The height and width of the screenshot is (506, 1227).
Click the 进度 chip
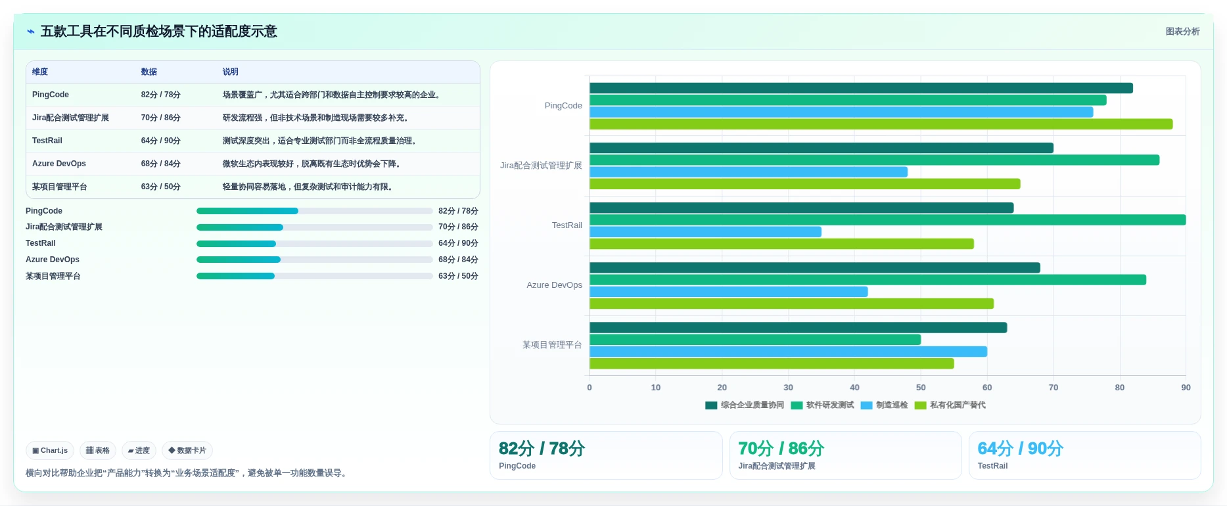click(139, 450)
